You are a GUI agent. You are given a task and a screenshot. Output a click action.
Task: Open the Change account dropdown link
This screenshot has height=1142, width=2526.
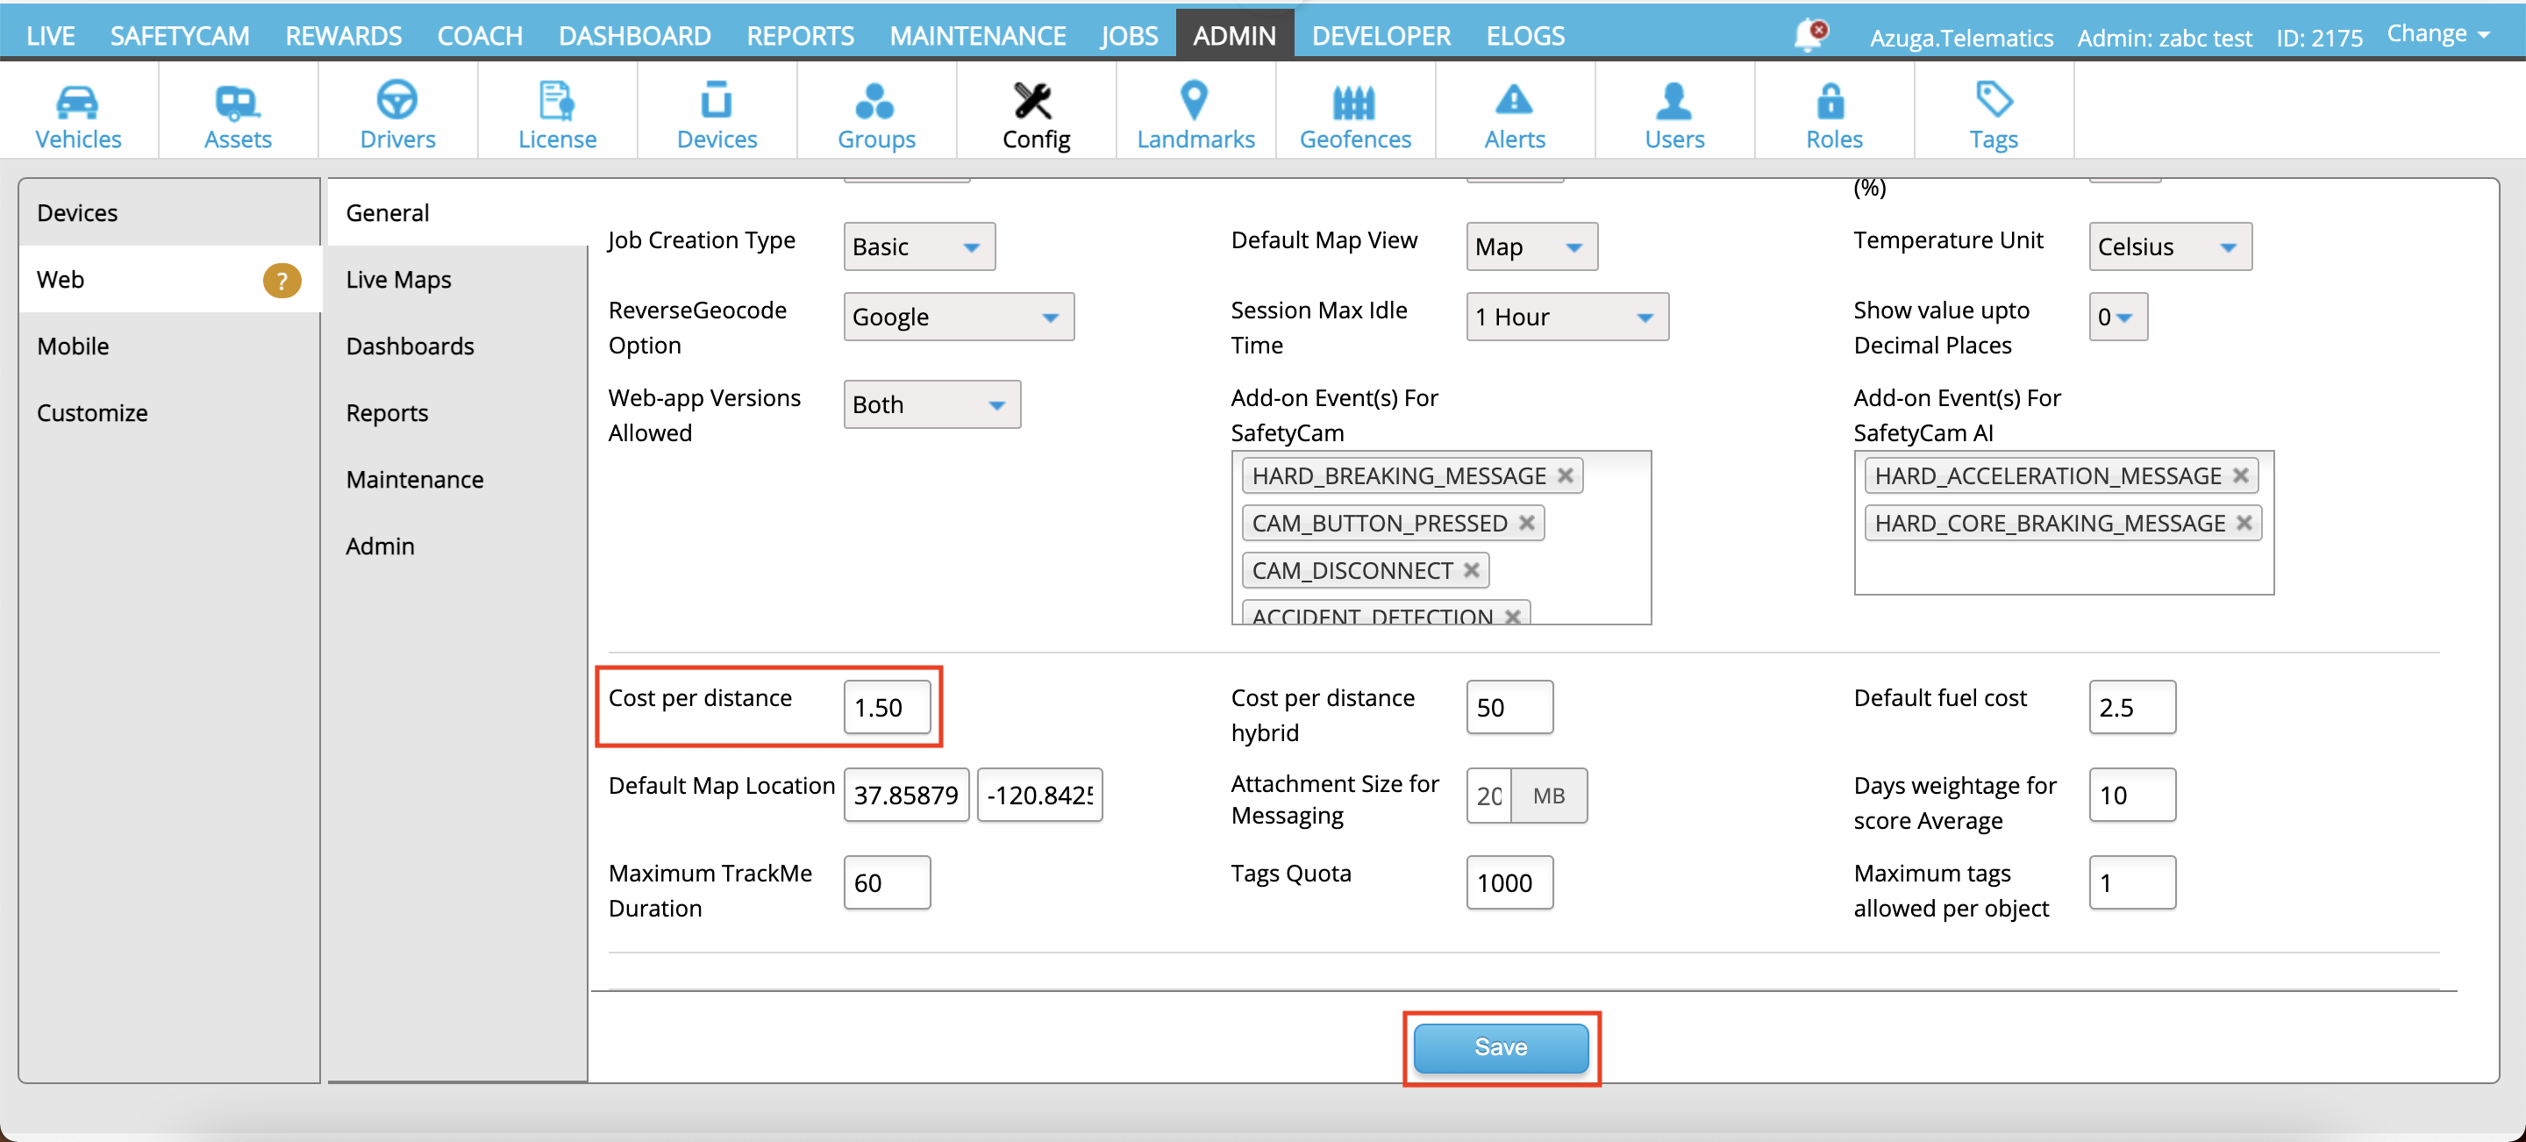pyautogui.click(x=2437, y=34)
